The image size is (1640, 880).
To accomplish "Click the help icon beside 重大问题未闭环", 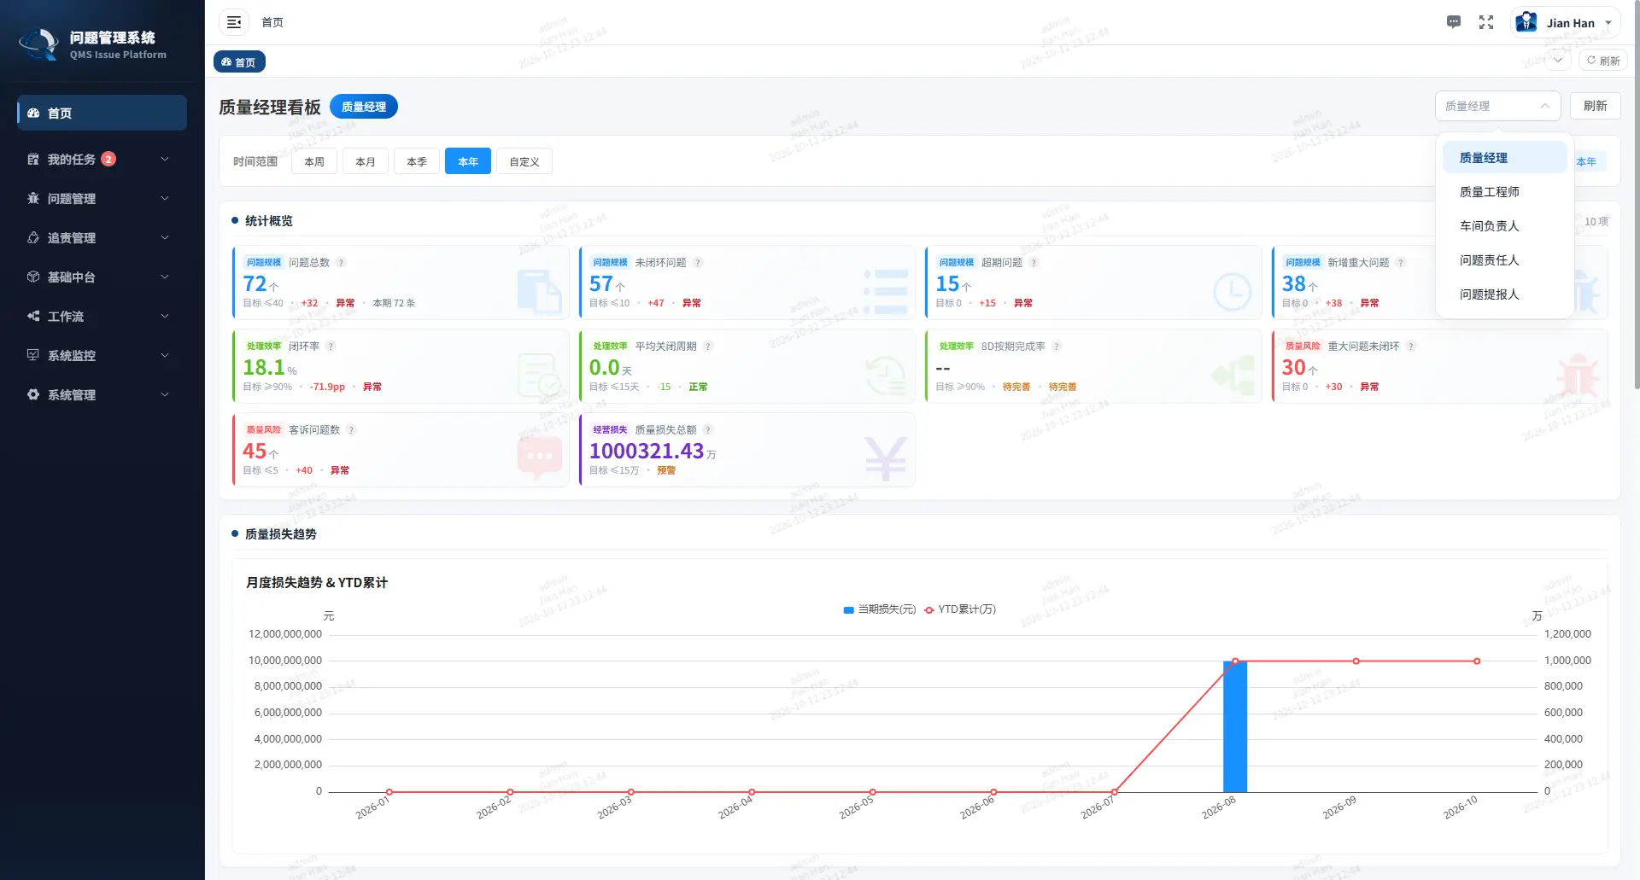I will (1411, 346).
